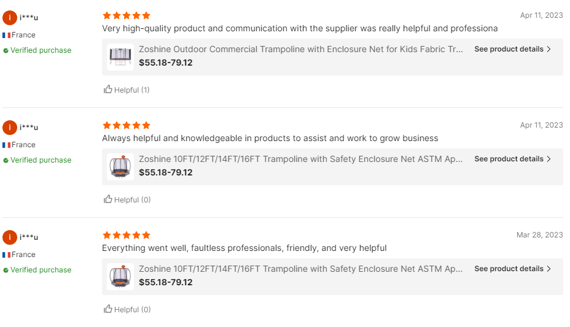Expand See product details in the second review
The image size is (570, 327).
[x=513, y=159]
